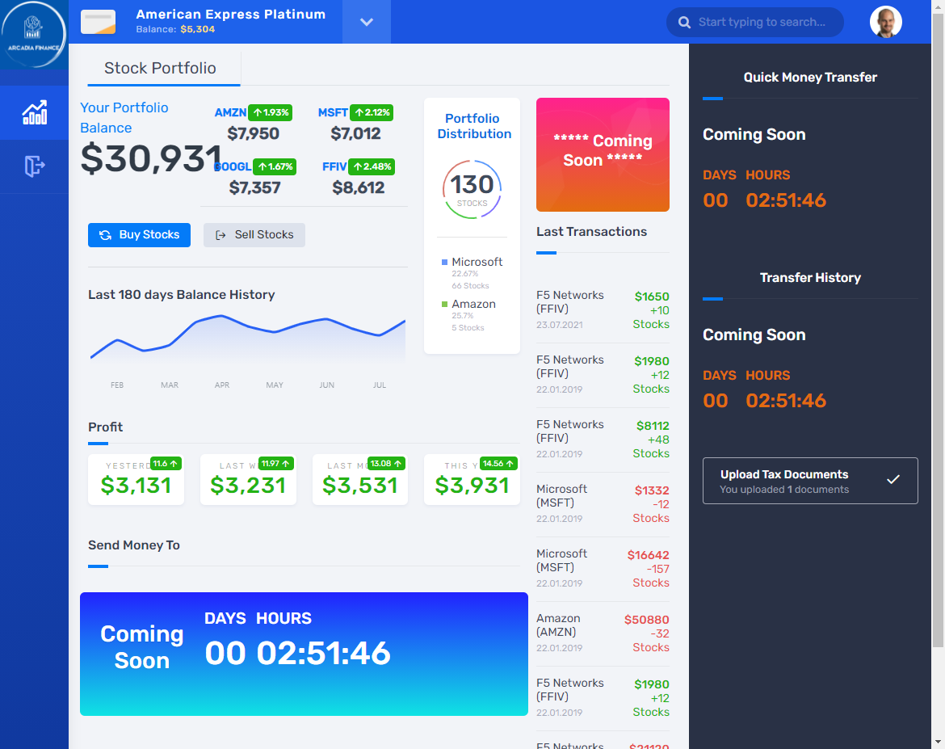This screenshot has height=749, width=945.
Task: Select the Microsoft $1332 transaction
Action: tap(603, 503)
